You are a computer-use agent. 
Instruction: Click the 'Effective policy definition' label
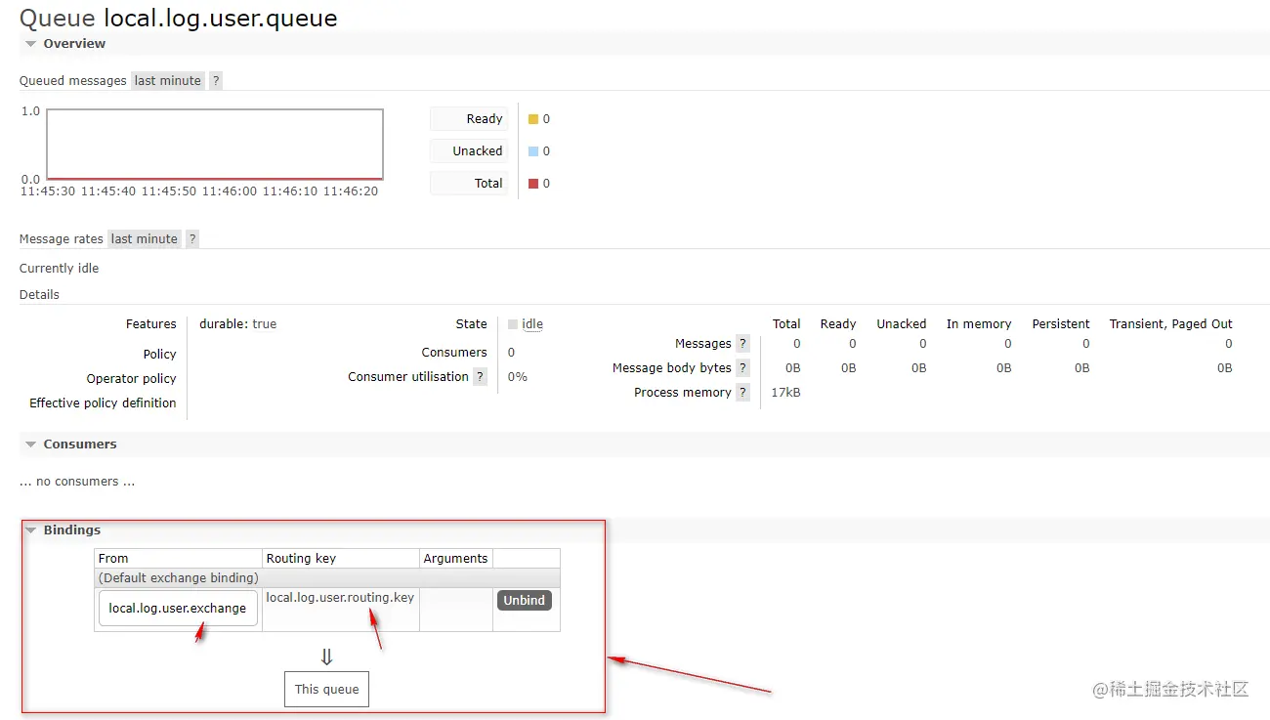(103, 403)
